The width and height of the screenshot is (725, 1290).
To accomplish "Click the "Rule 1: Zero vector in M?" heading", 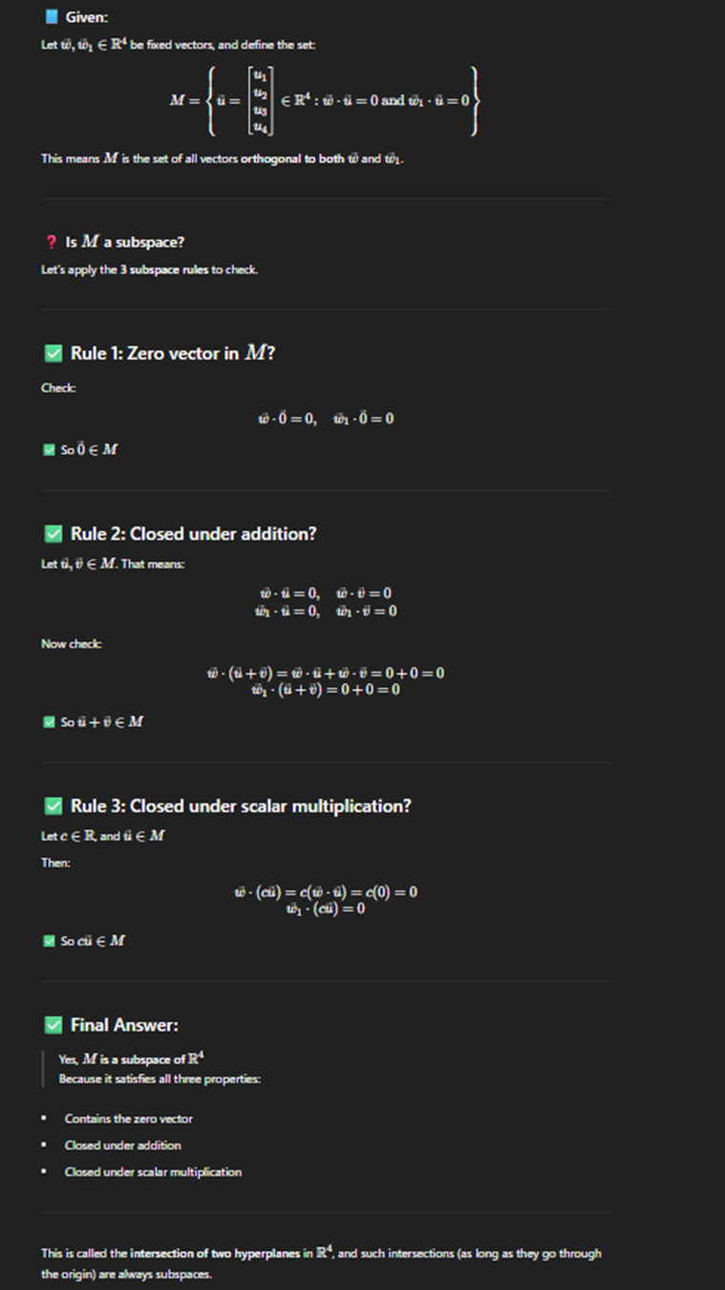I will coord(173,354).
